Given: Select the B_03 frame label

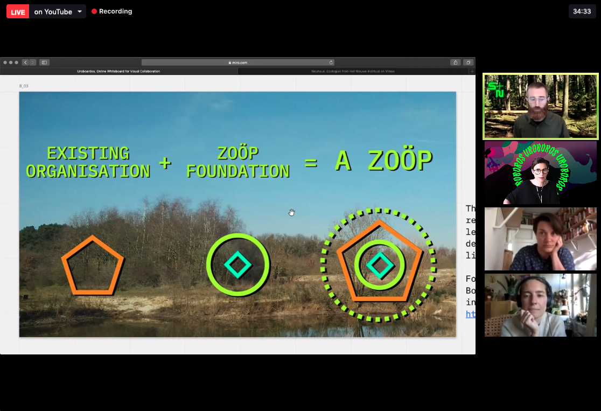Looking at the screenshot, I should click(24, 86).
